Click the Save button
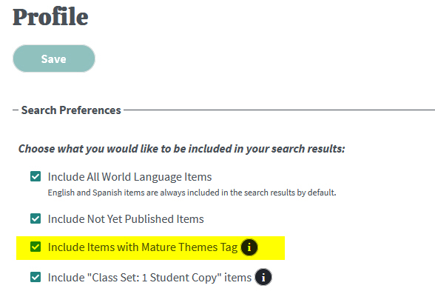This screenshot has height=294, width=435. (x=54, y=59)
